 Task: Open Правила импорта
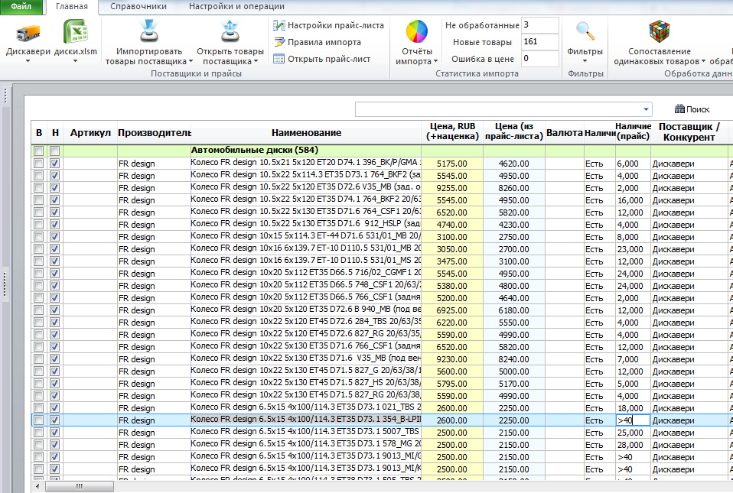[x=318, y=42]
